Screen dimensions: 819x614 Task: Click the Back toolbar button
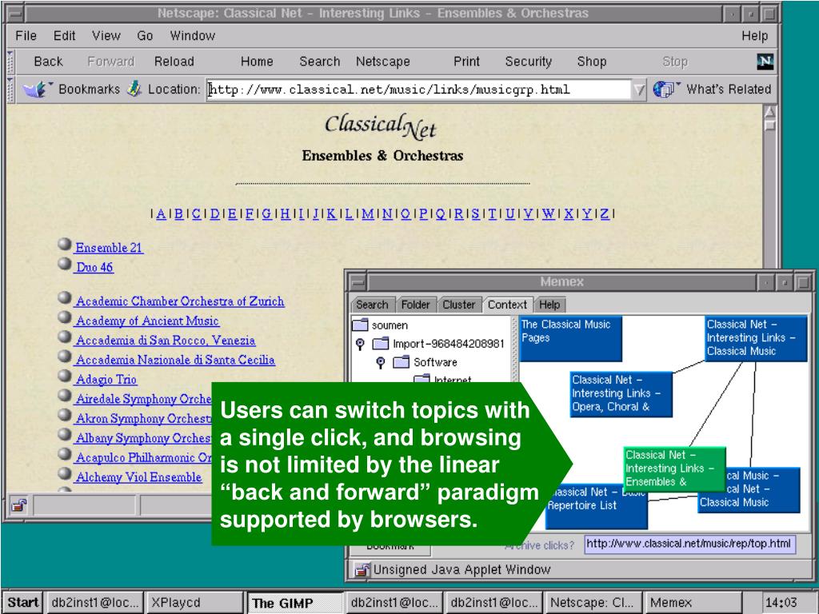[x=48, y=62]
